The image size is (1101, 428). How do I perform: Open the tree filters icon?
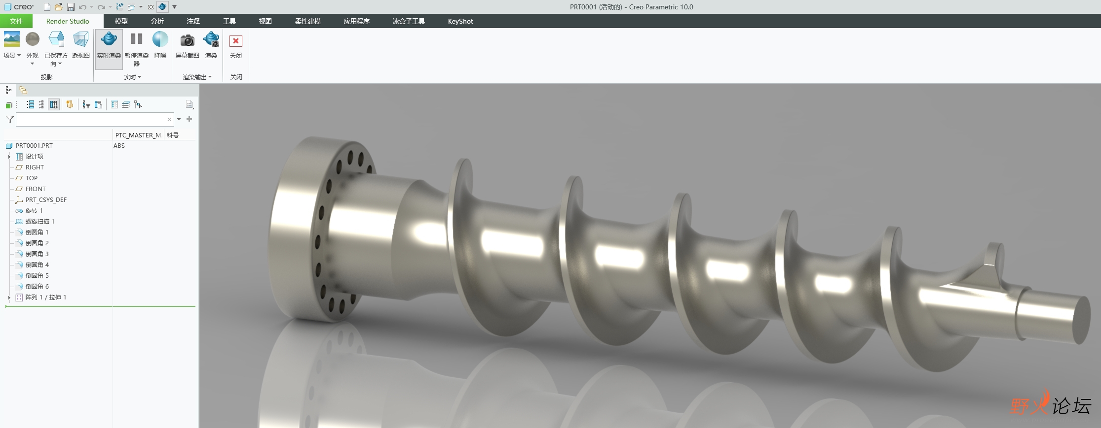(x=86, y=104)
